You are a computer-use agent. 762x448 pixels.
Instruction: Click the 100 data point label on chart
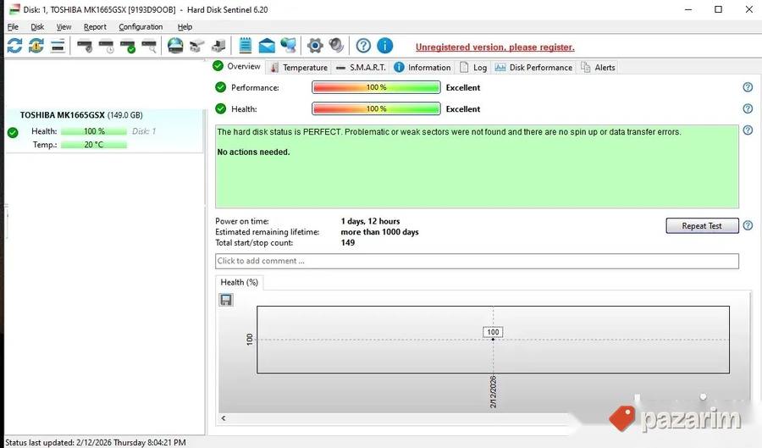point(493,332)
